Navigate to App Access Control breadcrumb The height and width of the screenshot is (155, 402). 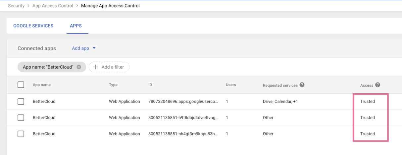coord(53,6)
